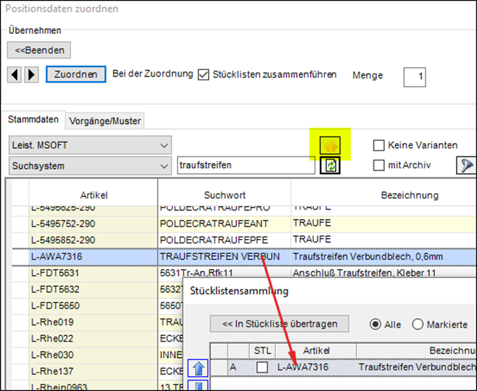
Task: Select the Alle radio button
Action: (x=375, y=324)
